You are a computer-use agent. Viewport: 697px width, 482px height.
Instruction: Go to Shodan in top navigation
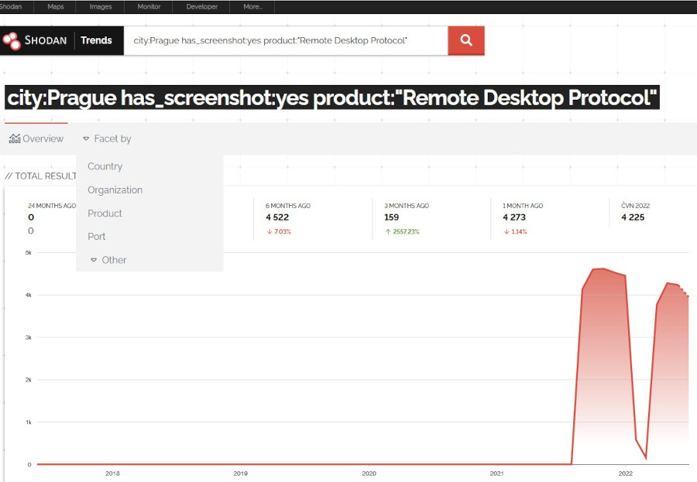(11, 7)
